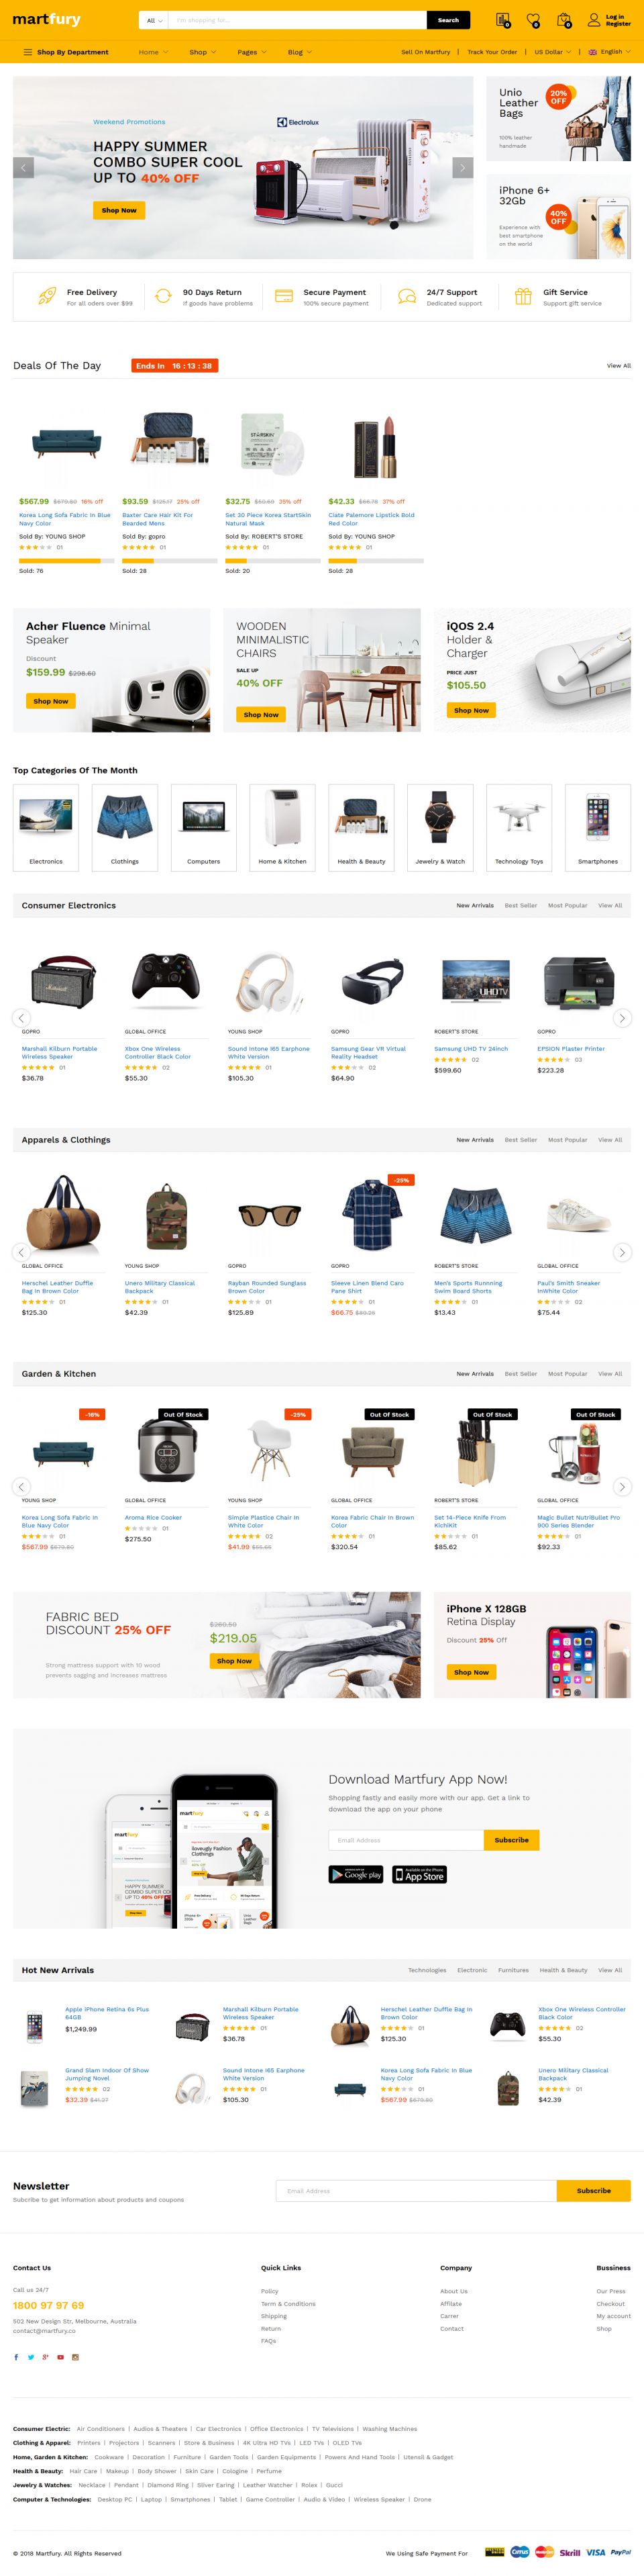The height and width of the screenshot is (2576, 644).
Task: Open the Twitter social icon in footer
Action: coord(30,2357)
